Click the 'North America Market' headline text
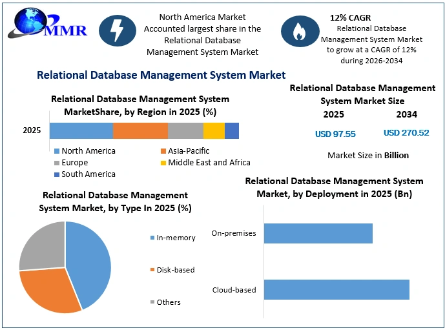 pos(202,17)
